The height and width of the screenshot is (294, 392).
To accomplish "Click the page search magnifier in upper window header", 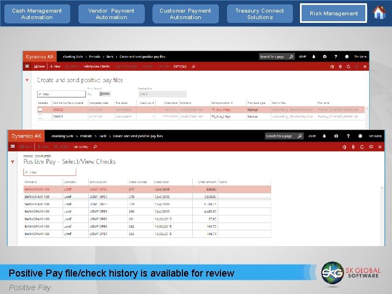I will (291, 57).
